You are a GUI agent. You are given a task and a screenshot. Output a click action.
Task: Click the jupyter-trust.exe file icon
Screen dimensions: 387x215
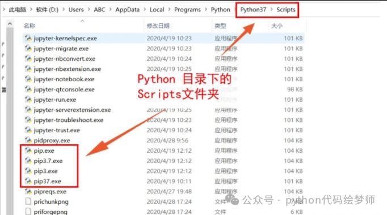click(x=28, y=130)
